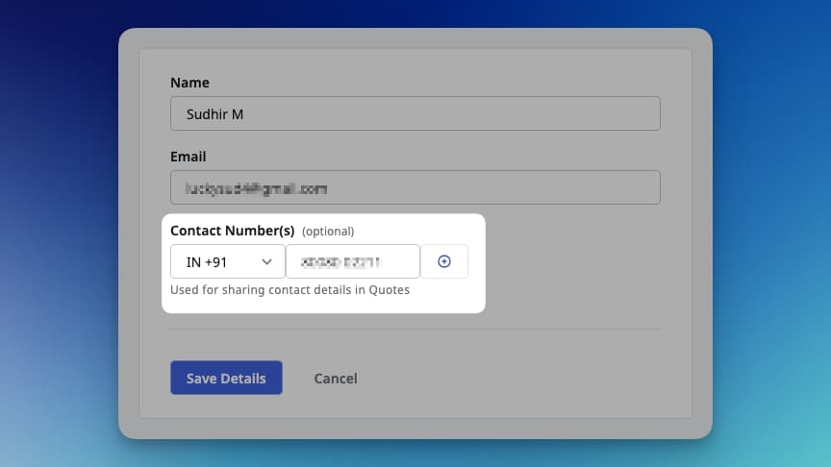Click the blurred phone number digits
The width and height of the screenshot is (831, 467).
click(341, 261)
